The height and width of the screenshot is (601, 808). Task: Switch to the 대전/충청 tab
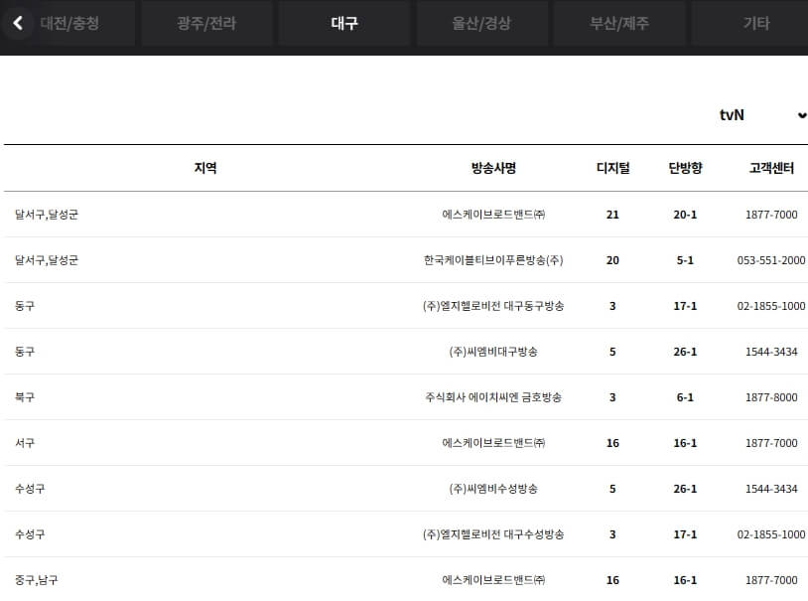[x=69, y=23]
